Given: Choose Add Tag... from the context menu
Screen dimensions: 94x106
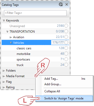Looking at the screenshot, I should tap(64, 79).
